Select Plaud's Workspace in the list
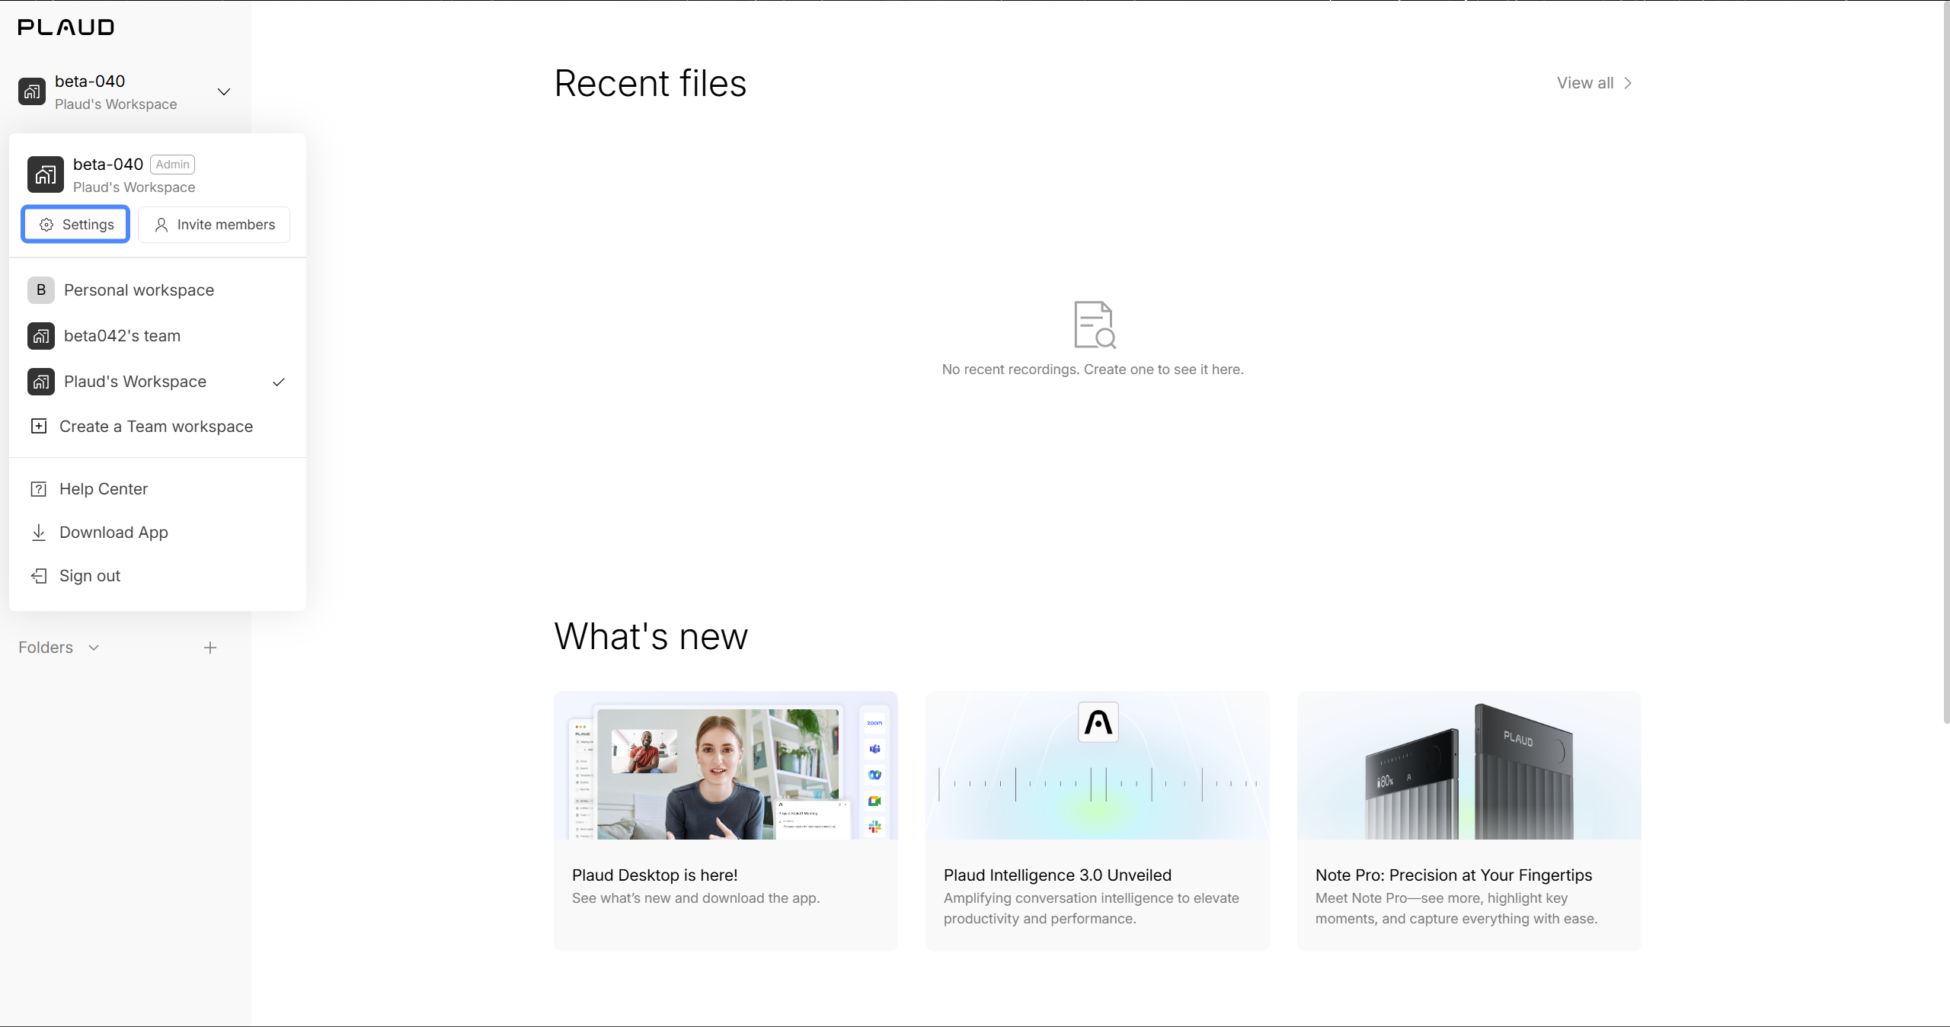This screenshot has height=1027, width=1950. [x=158, y=382]
